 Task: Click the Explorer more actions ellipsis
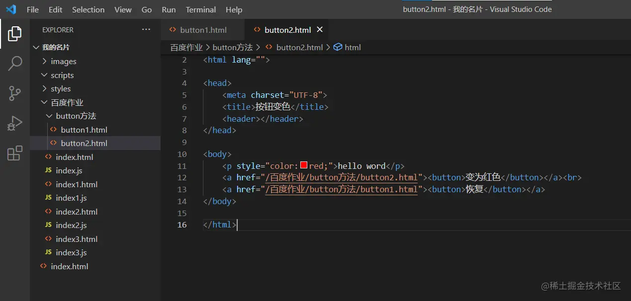point(146,30)
